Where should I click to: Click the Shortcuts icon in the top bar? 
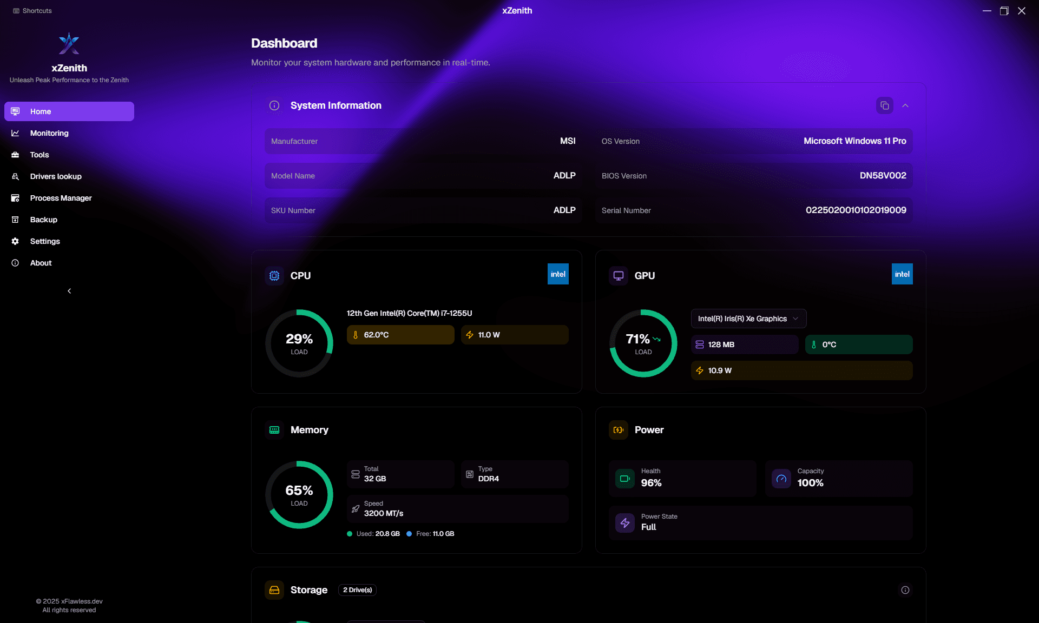tap(16, 10)
